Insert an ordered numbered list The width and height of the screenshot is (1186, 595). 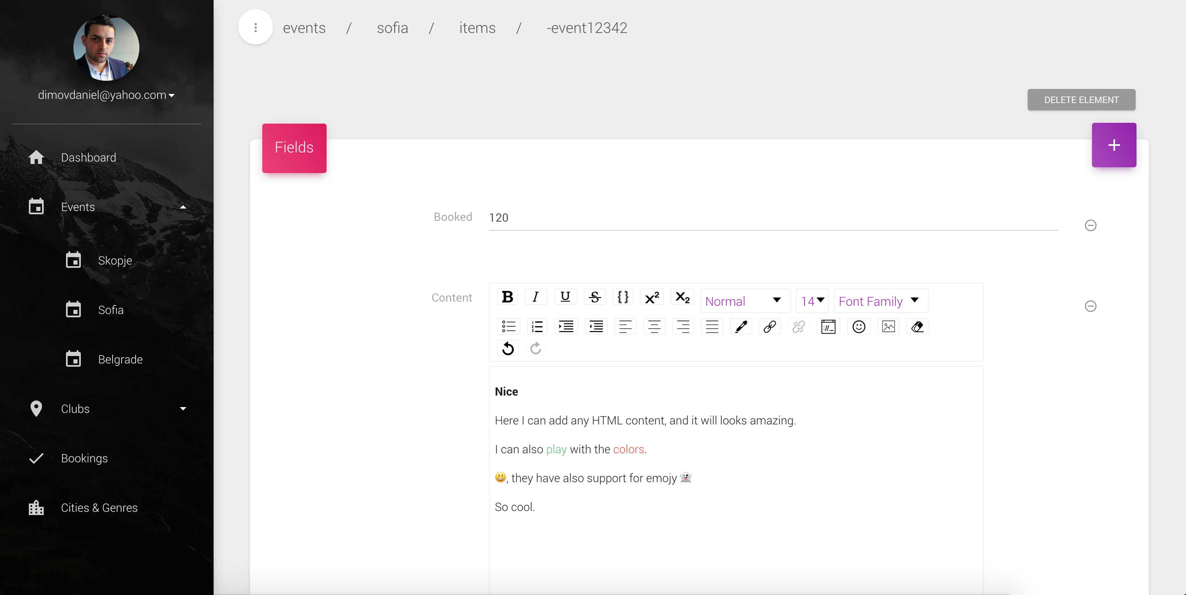[x=537, y=327]
